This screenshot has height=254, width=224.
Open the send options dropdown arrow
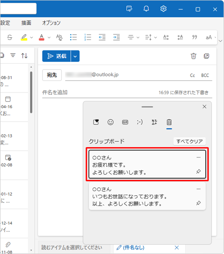click(75, 56)
